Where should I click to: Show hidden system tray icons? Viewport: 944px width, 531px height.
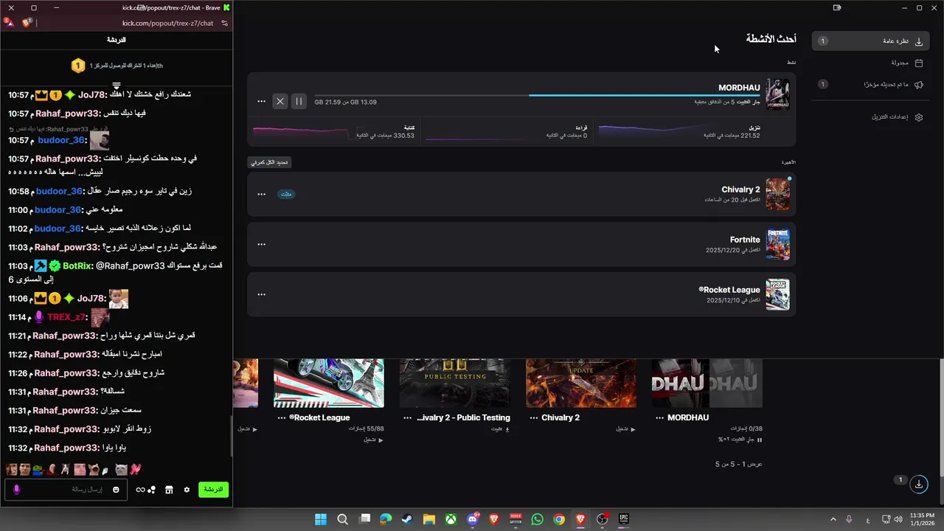(833, 519)
